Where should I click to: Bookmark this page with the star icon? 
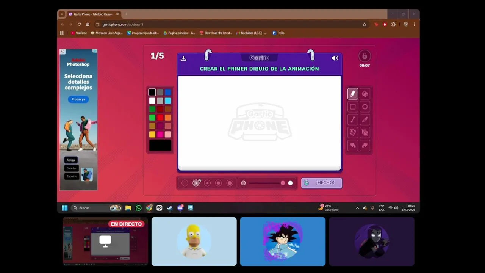click(365, 24)
